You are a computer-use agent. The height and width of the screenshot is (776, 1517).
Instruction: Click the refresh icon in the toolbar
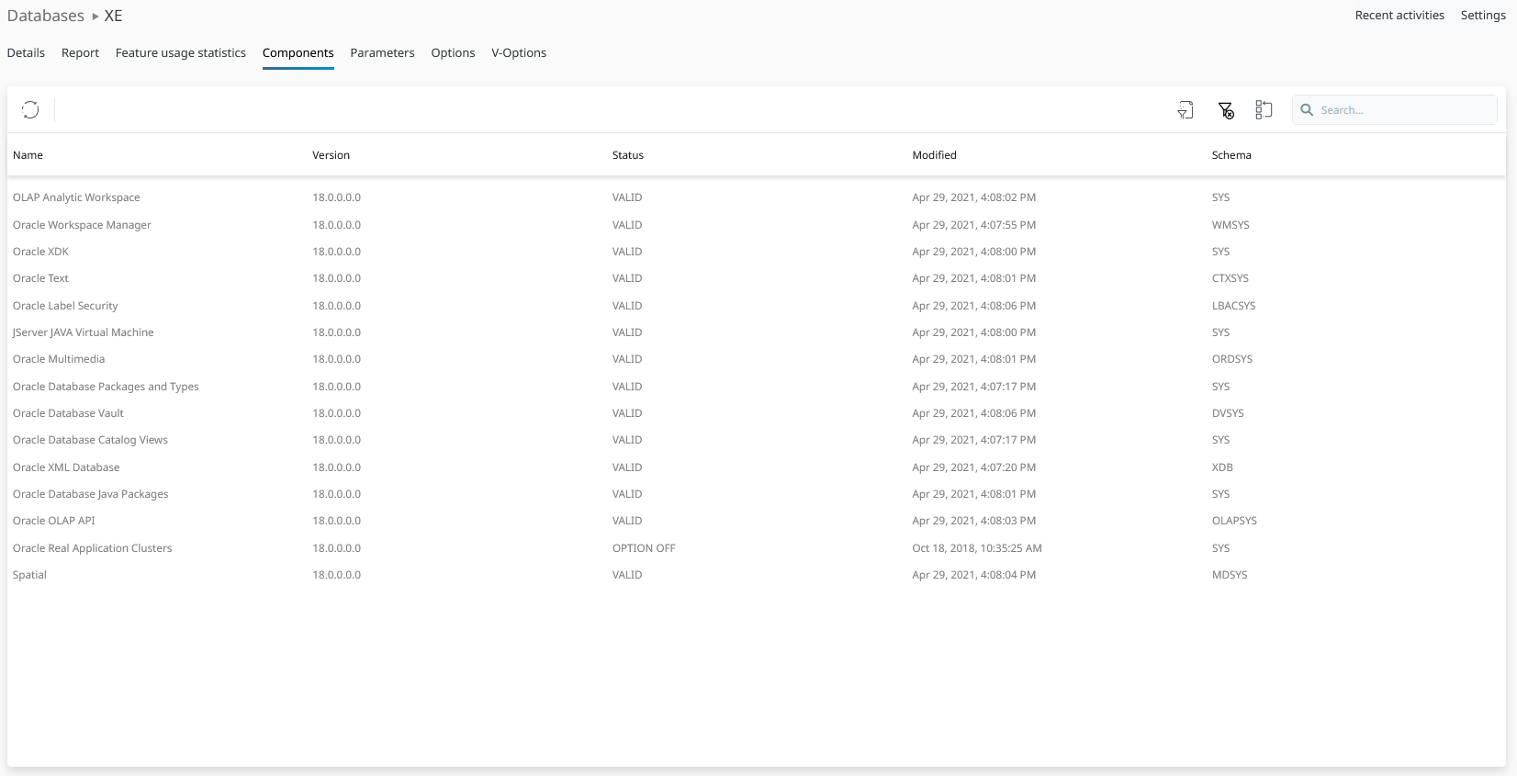(x=30, y=110)
